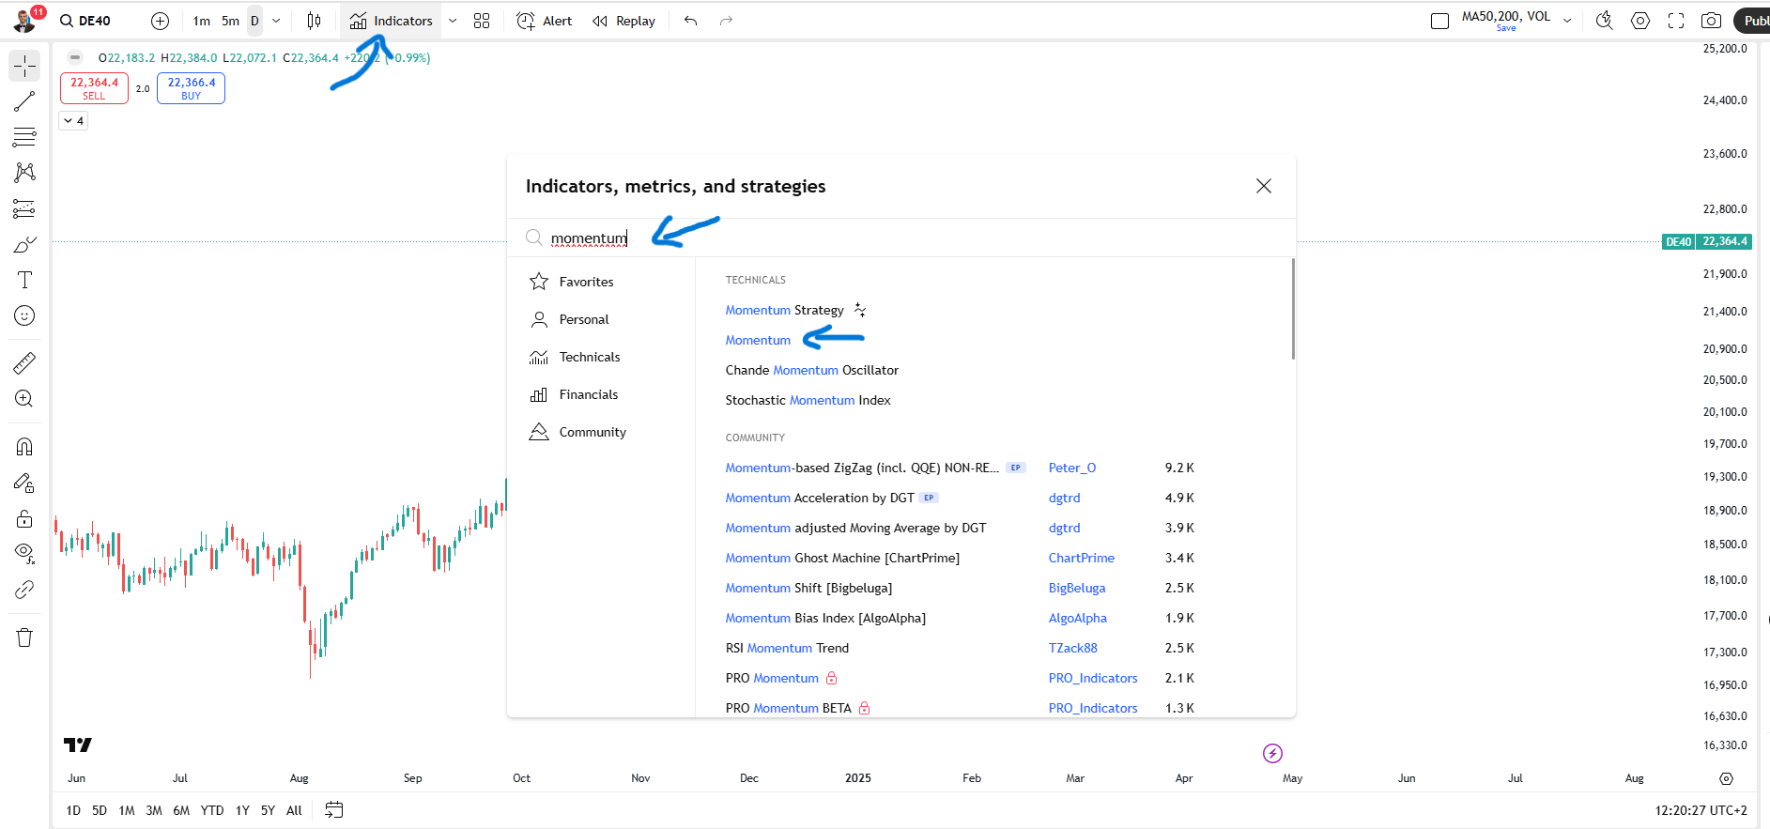Close the Indicators dialog

(1264, 186)
